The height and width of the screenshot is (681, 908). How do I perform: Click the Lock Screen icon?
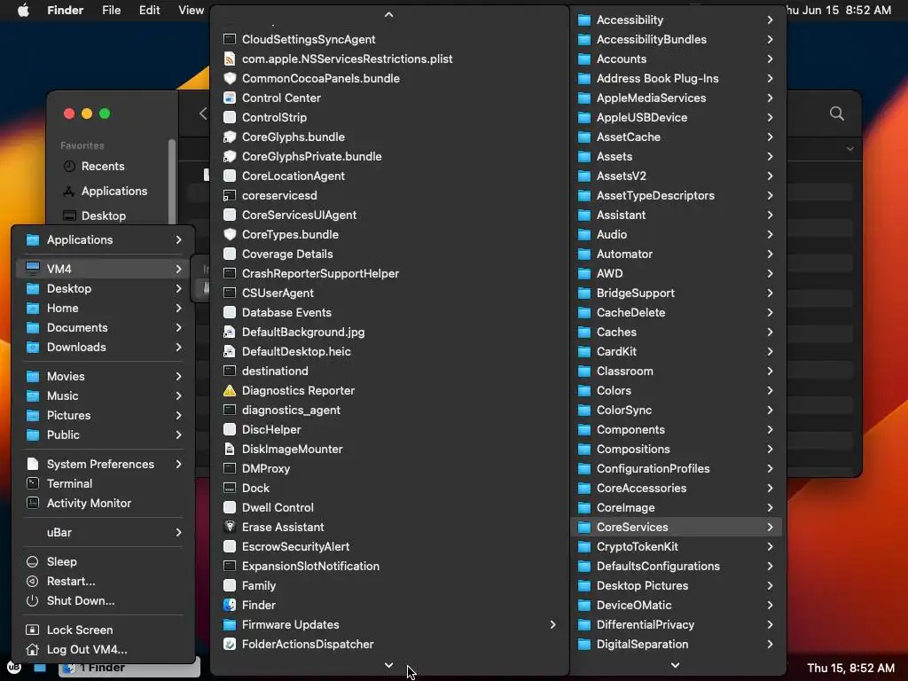point(33,630)
